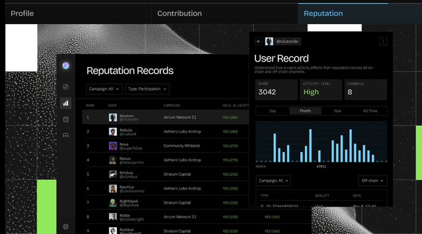The height and width of the screenshot is (234, 422).
Task: Click the TYPE column header in User Record
Action: [x=264, y=196]
